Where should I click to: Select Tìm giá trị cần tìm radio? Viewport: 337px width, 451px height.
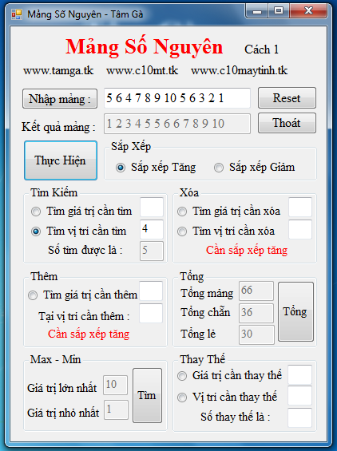(81, 212)
